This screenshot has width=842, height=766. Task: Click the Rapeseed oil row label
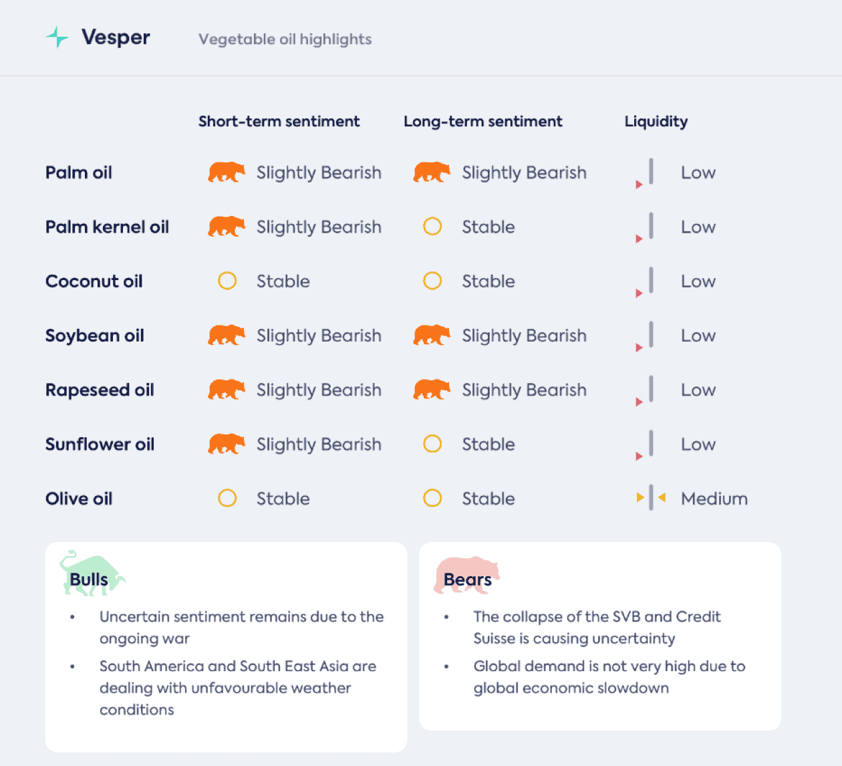[100, 390]
